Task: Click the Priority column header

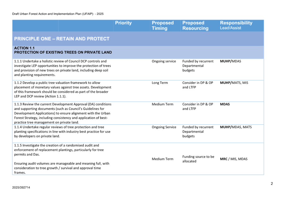Action: [x=123, y=23]
